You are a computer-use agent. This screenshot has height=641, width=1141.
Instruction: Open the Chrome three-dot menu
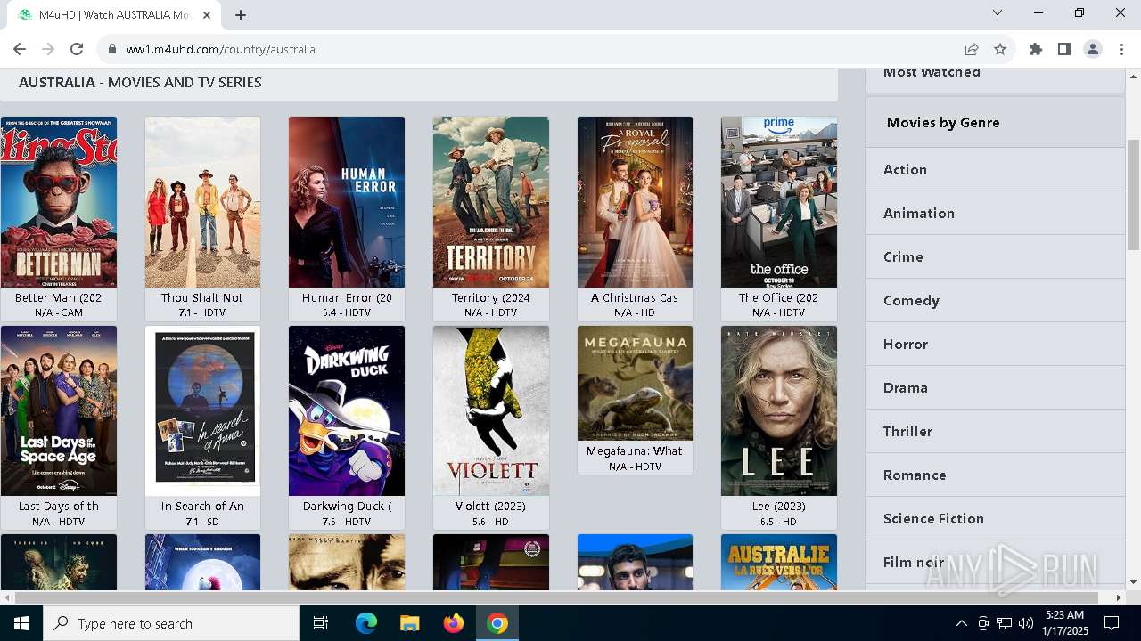point(1121,49)
